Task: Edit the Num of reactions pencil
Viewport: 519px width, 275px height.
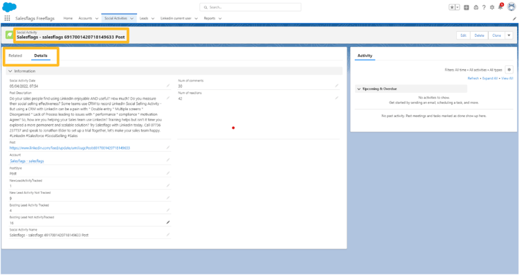Action: point(336,98)
